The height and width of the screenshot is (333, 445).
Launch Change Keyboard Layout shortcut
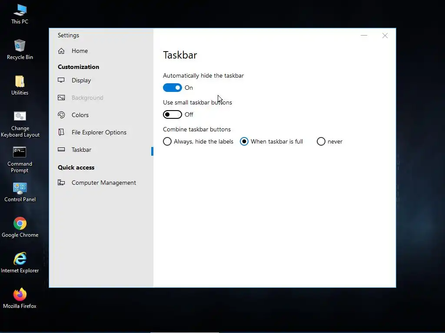pos(20,124)
